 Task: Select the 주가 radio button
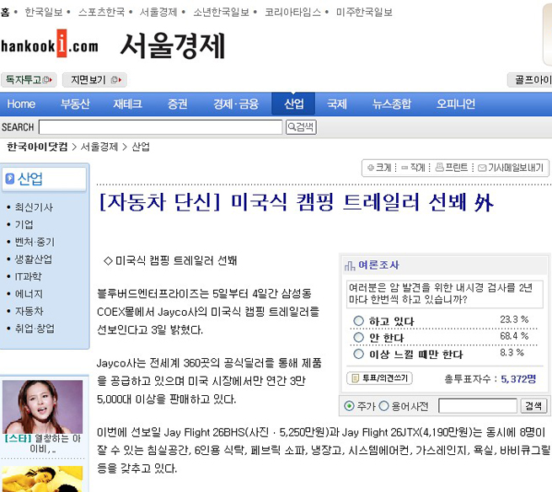tap(349, 406)
